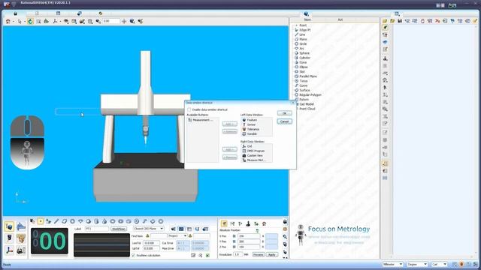Click the Resolution input field
The width and height of the screenshot is (481, 270).
pos(238,255)
